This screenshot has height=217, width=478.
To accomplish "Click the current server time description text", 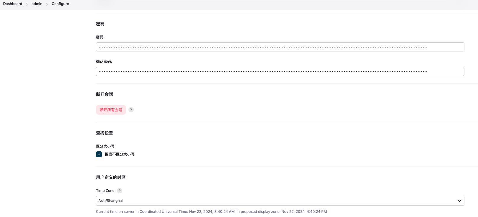I will (x=211, y=212).
